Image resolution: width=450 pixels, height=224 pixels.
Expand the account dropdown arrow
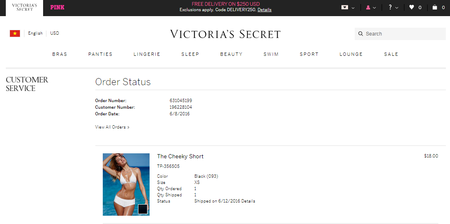point(374,8)
